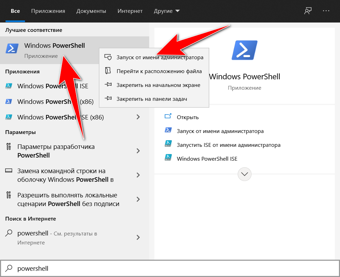Open the three-dots options menu

tap(326, 11)
